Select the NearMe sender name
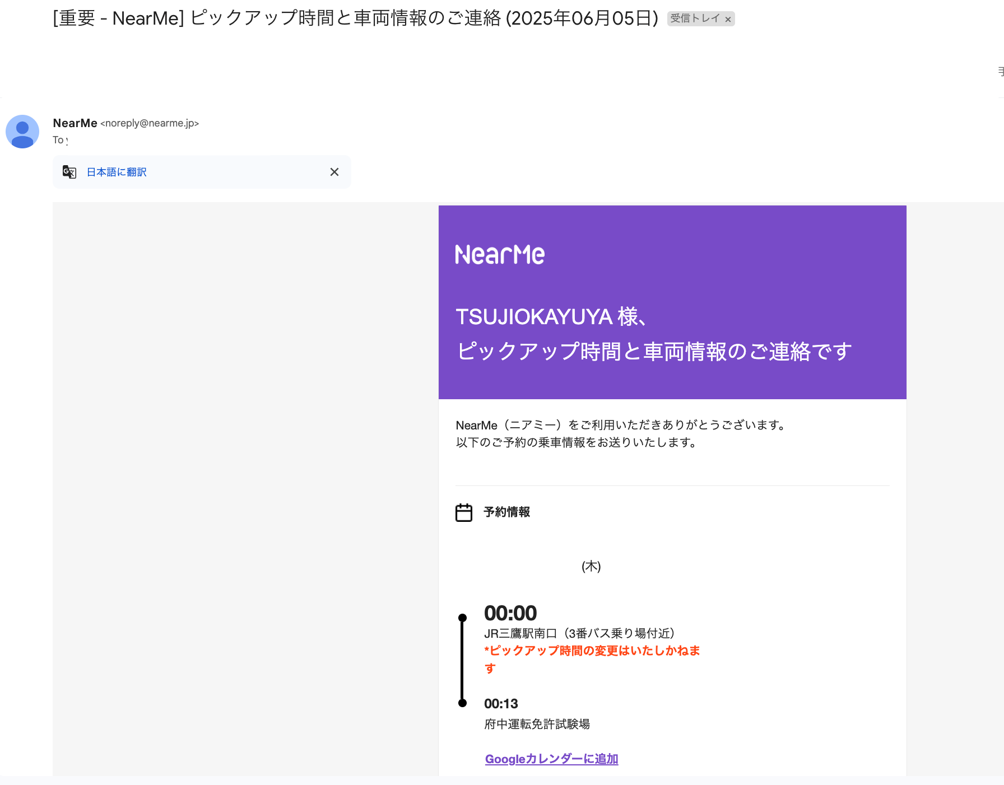Image resolution: width=1004 pixels, height=785 pixels. tap(75, 123)
